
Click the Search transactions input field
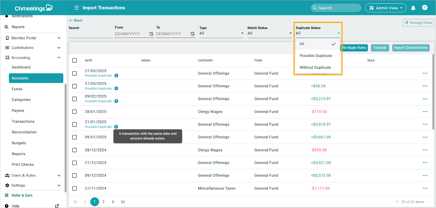[90, 34]
